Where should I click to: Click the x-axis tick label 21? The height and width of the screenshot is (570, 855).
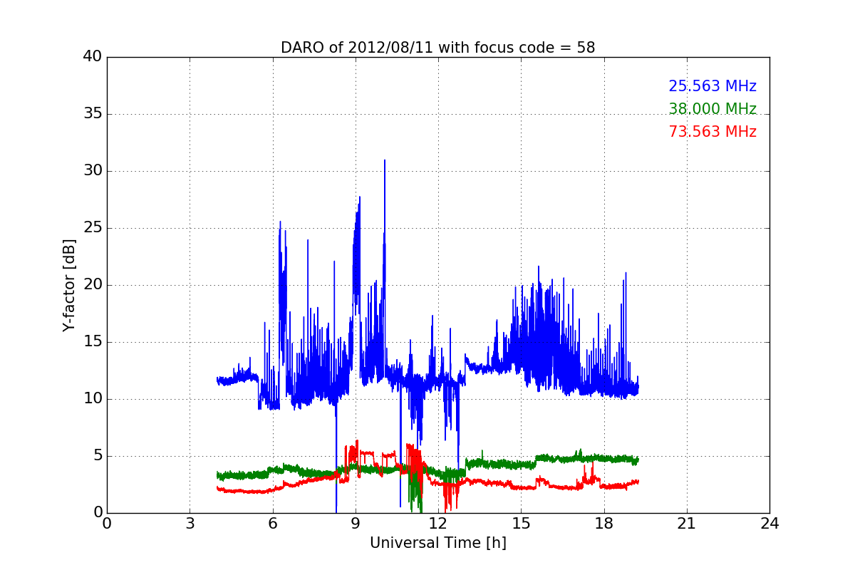coord(686,524)
